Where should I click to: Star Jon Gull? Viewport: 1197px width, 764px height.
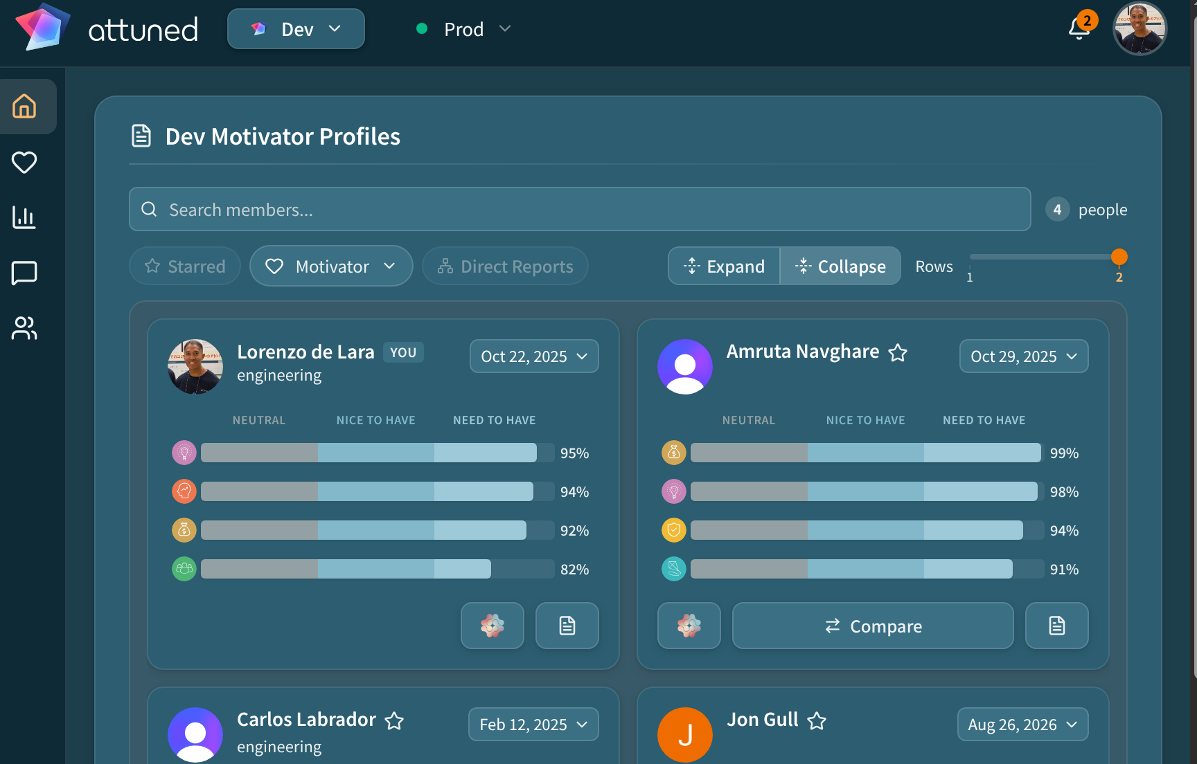(817, 721)
